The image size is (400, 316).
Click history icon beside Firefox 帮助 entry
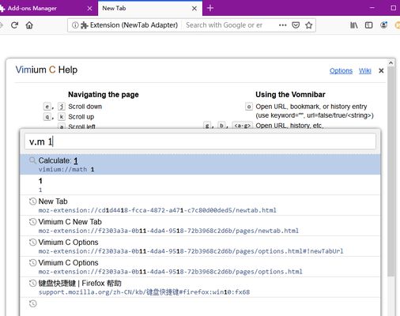(x=32, y=284)
